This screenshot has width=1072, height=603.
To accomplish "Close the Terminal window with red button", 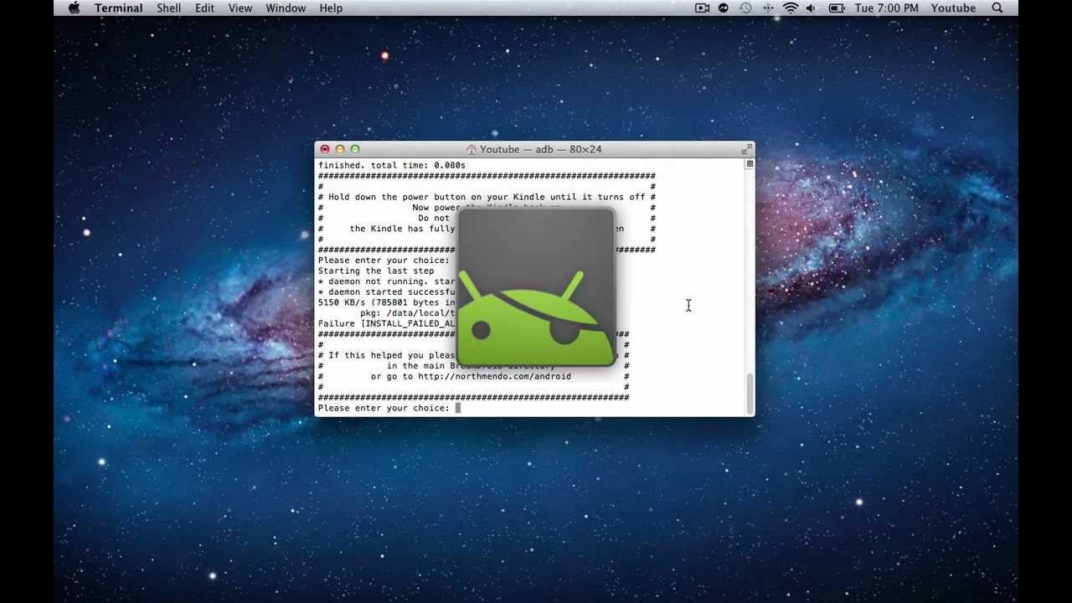I will pos(325,149).
